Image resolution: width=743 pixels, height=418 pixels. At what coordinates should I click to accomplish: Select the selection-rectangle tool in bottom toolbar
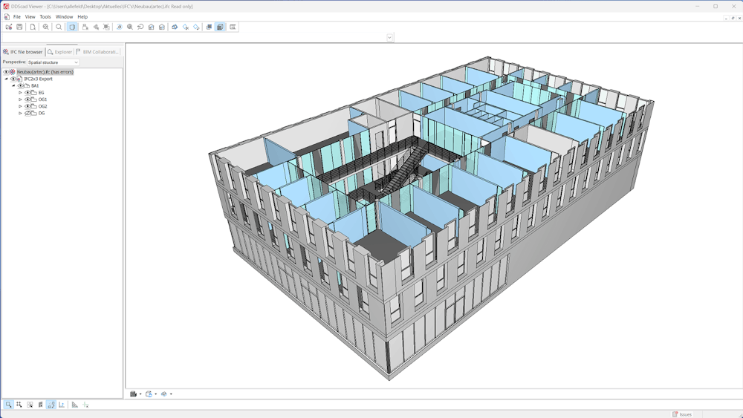[x=8, y=405]
